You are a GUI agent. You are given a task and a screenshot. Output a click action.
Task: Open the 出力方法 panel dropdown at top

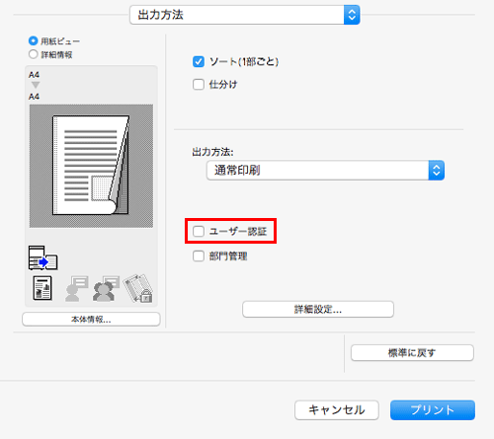(x=245, y=15)
